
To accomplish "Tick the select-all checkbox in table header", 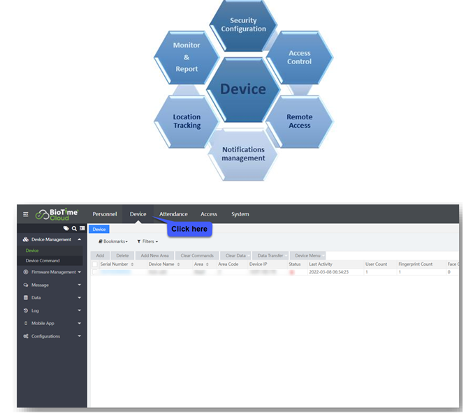I will (95, 264).
